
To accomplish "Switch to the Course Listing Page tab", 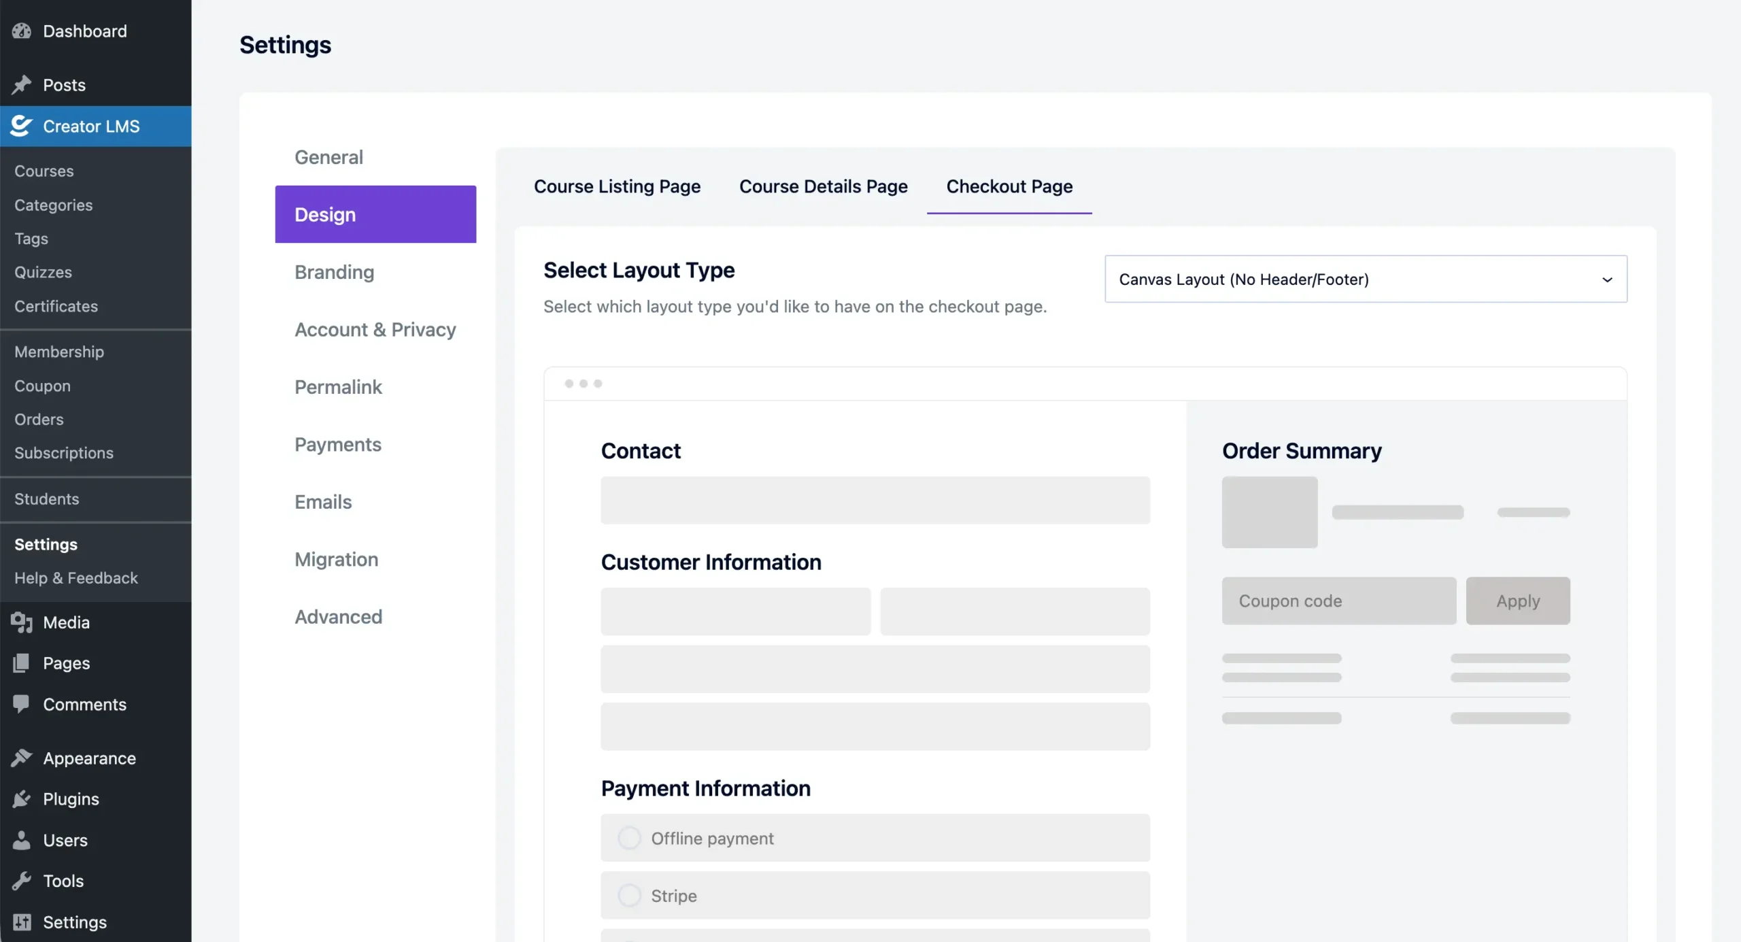I will coord(617,186).
